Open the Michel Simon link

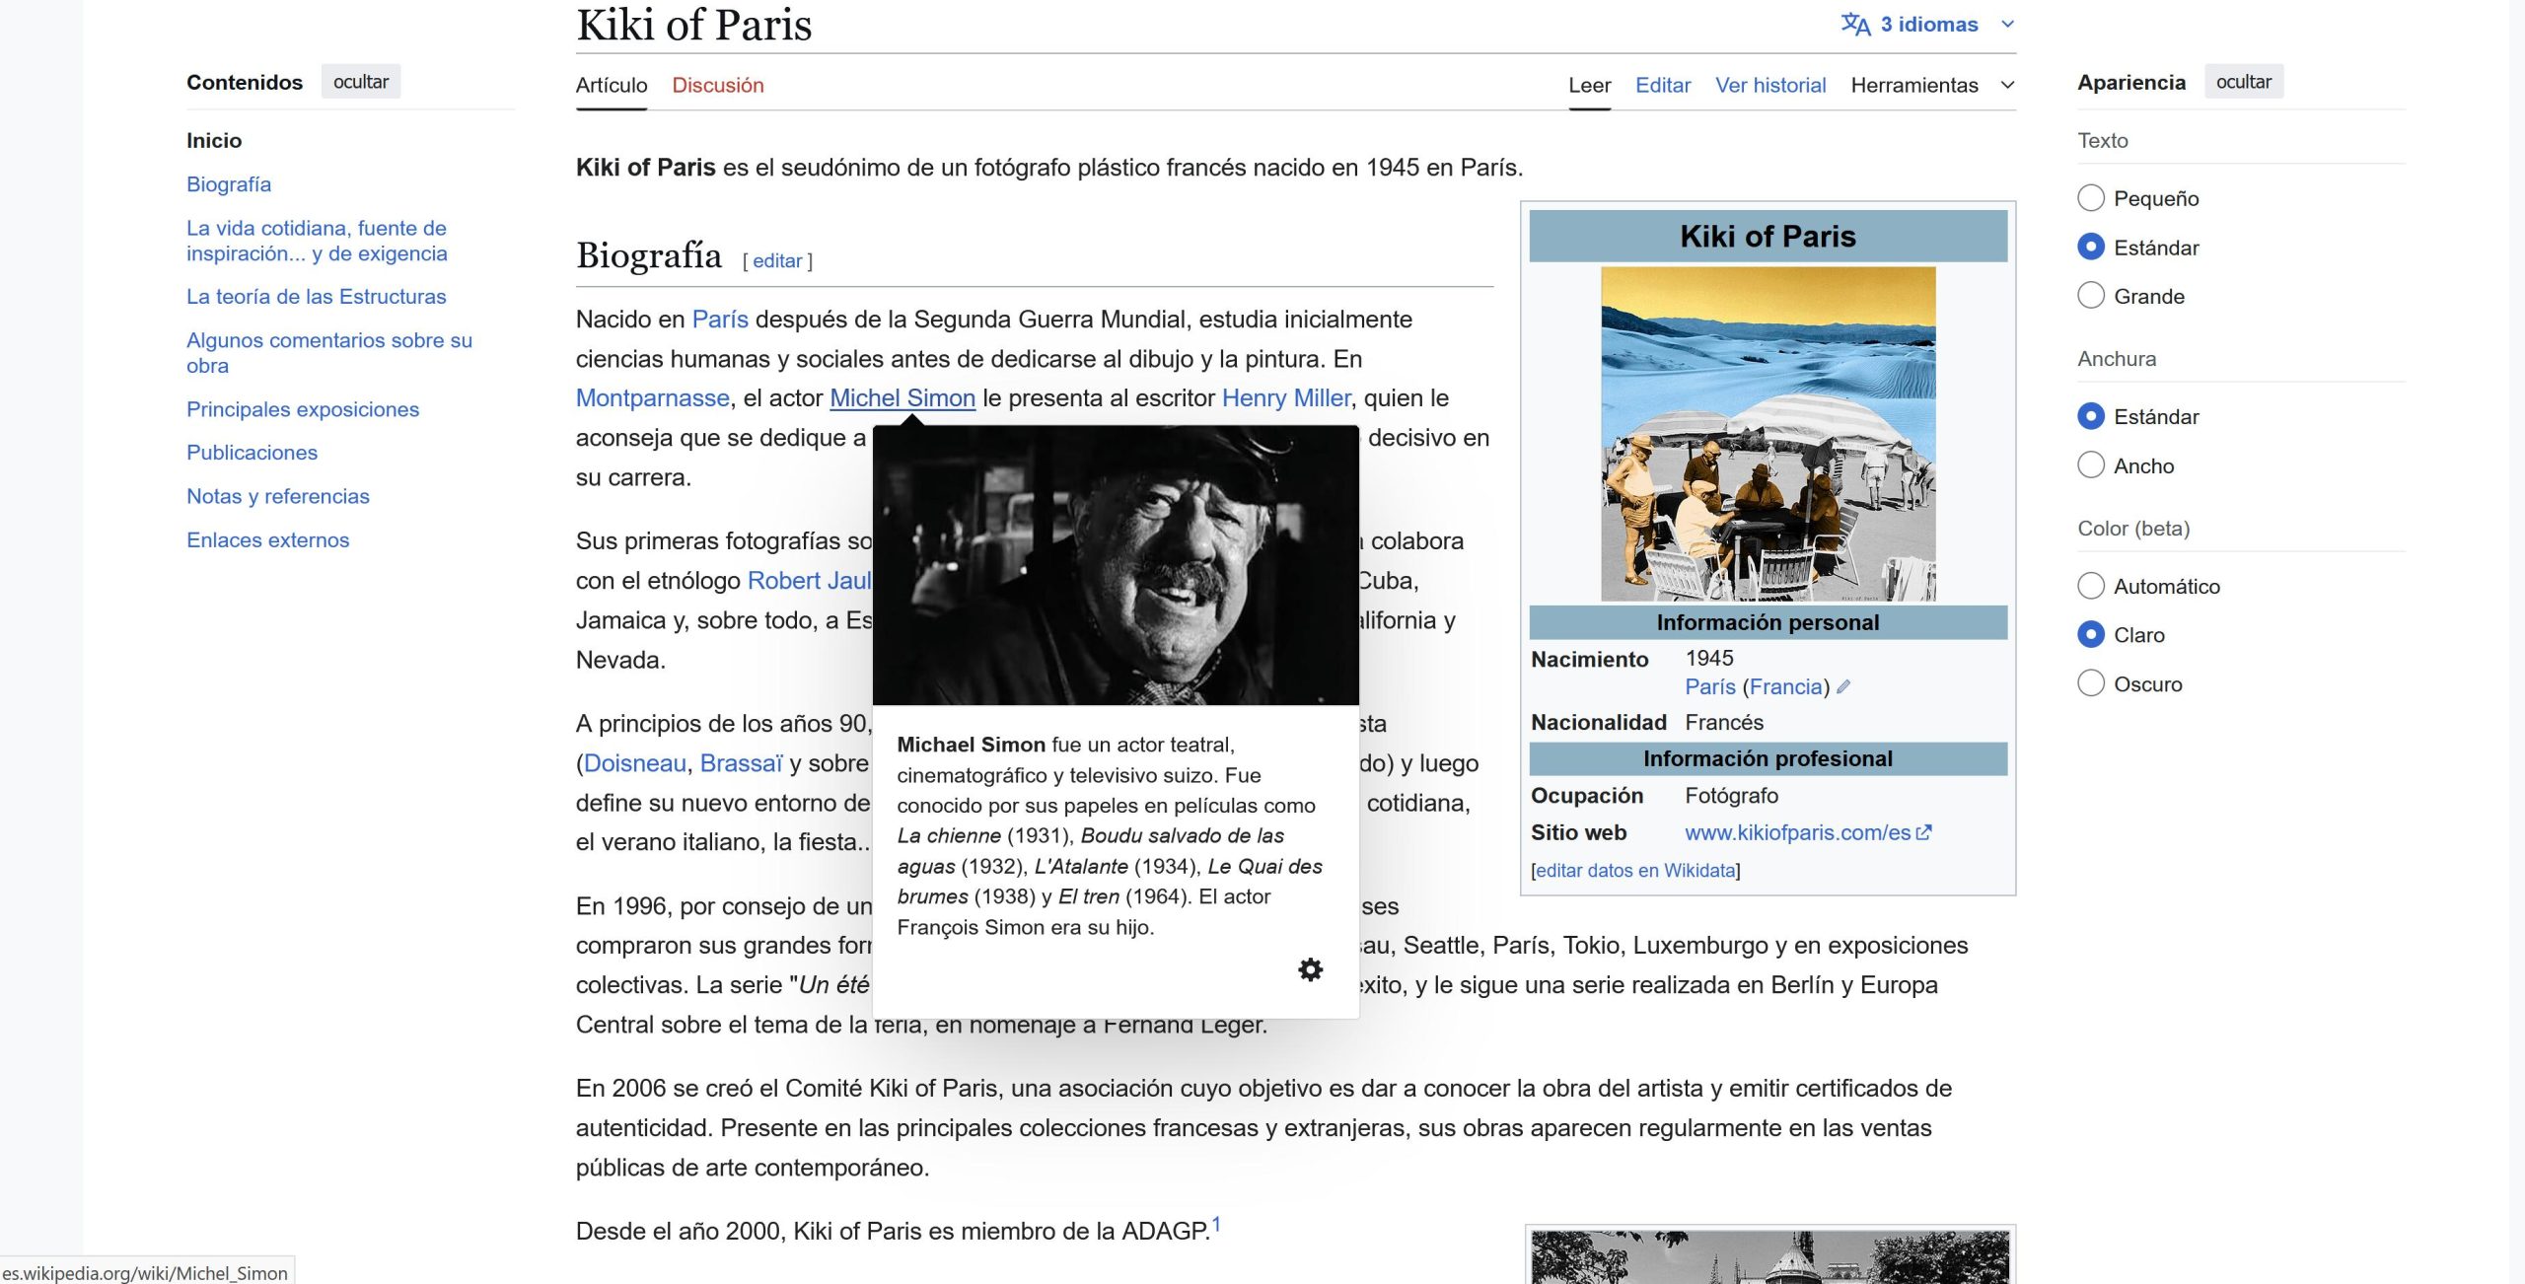(x=902, y=398)
